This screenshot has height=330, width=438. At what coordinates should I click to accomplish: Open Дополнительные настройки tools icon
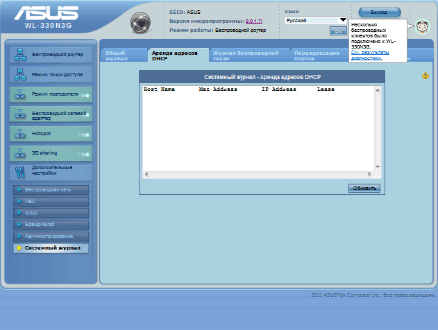pos(20,171)
